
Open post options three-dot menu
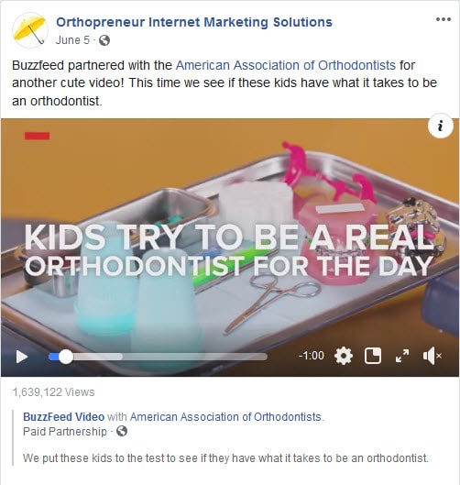444,19
